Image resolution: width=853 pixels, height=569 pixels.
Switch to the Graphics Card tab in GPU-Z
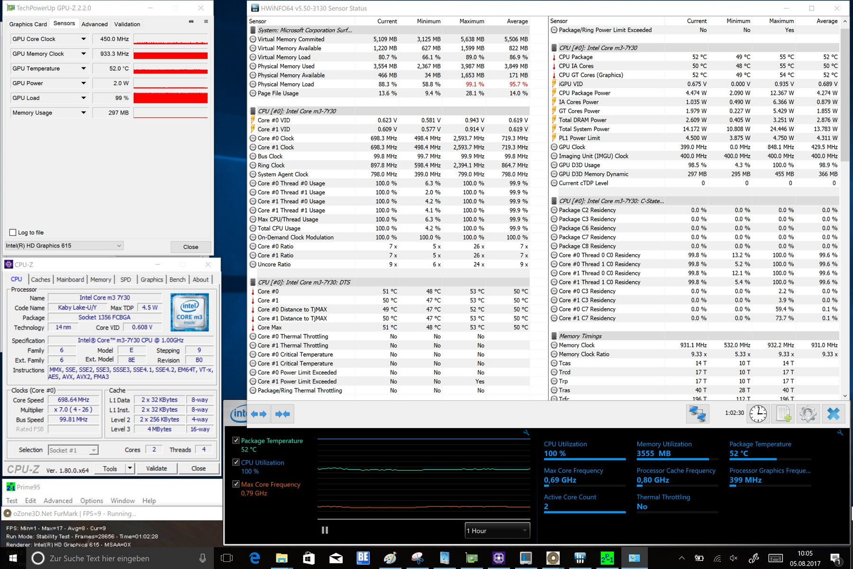[x=28, y=24]
